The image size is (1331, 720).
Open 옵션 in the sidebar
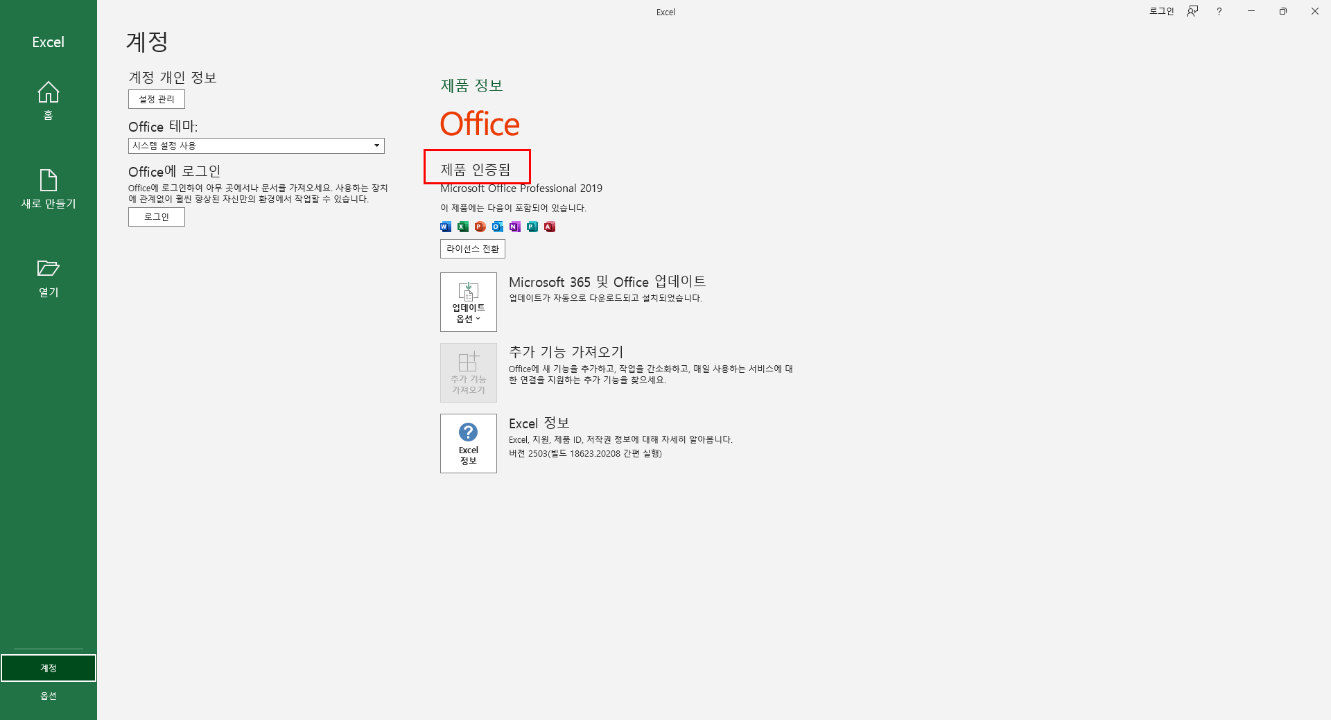point(49,696)
